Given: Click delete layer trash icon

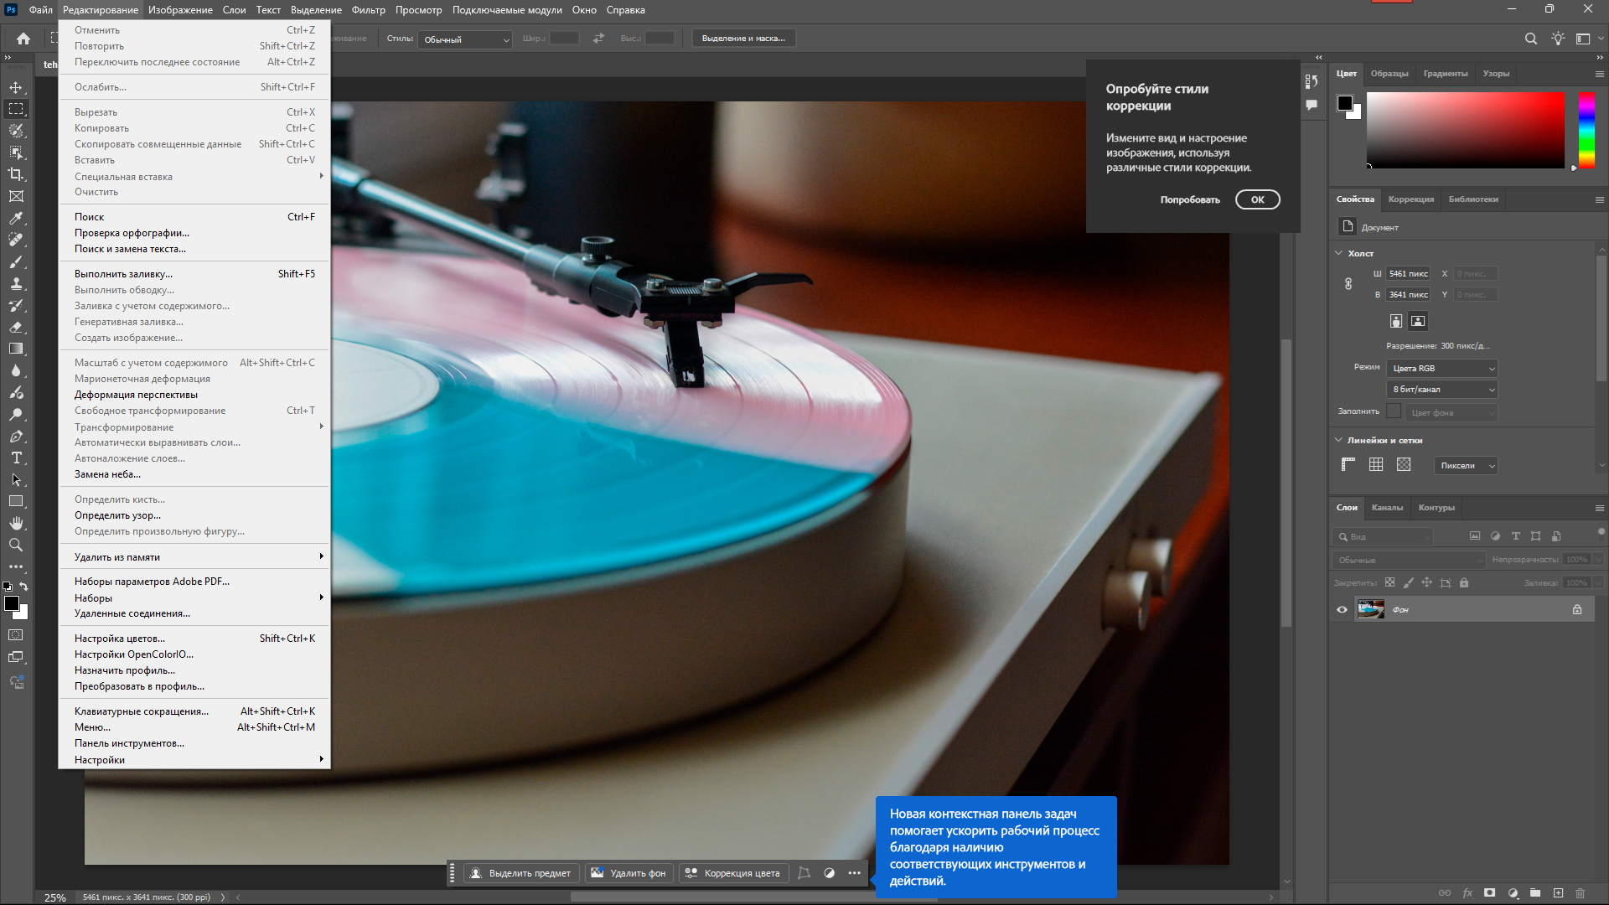Looking at the screenshot, I should [x=1581, y=893].
